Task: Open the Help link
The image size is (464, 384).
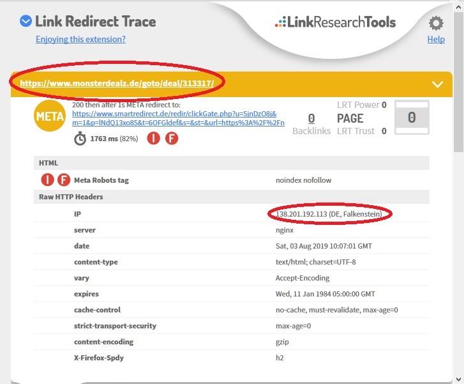Action: [x=436, y=40]
